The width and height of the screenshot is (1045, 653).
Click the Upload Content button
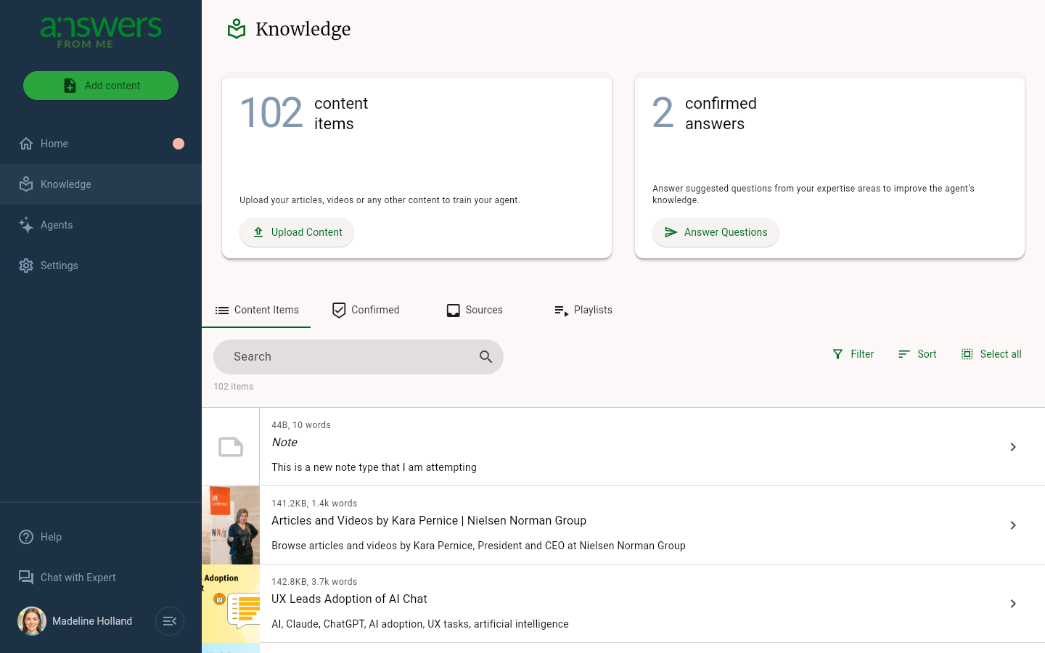click(x=297, y=232)
